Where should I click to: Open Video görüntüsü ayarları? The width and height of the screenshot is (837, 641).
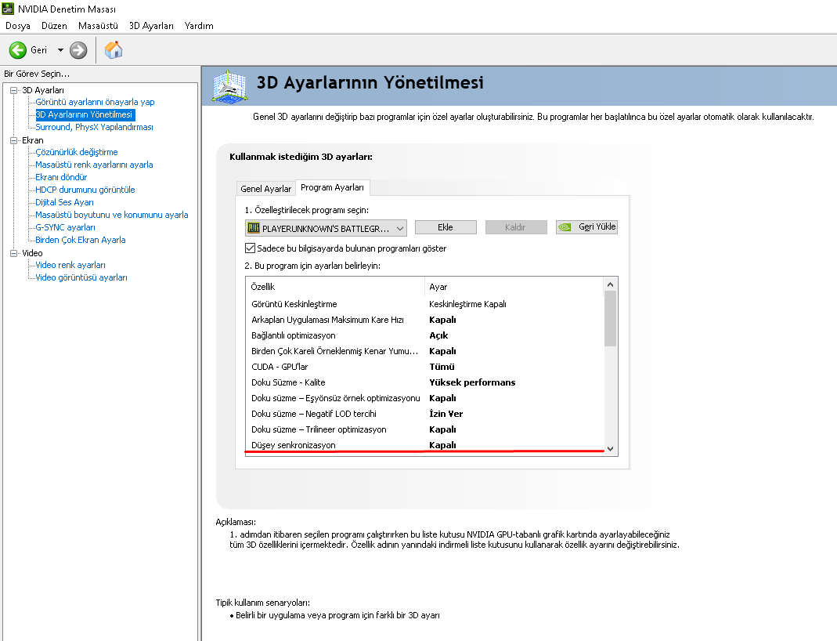coord(81,277)
